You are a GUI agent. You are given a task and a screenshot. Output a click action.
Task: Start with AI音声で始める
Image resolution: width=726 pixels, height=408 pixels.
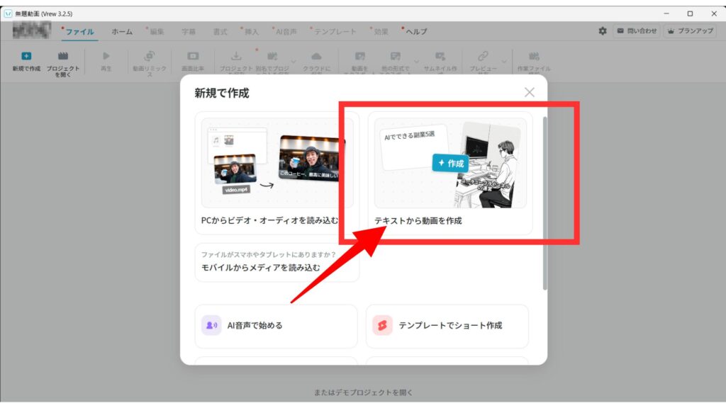pyautogui.click(x=276, y=326)
